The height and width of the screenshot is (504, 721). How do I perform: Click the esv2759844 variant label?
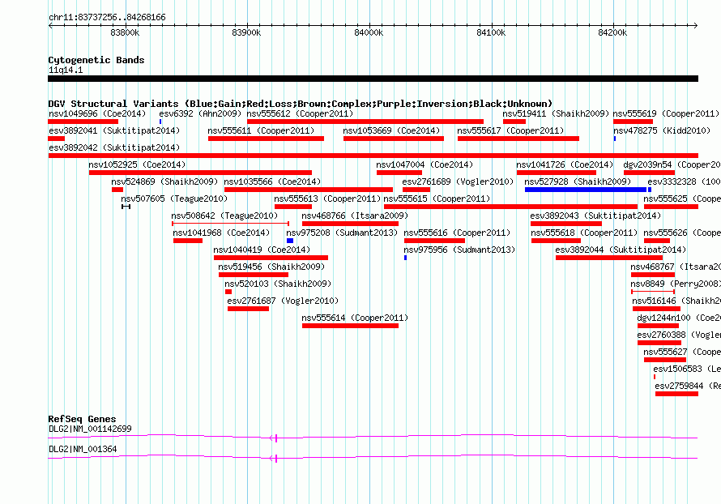[x=688, y=386]
